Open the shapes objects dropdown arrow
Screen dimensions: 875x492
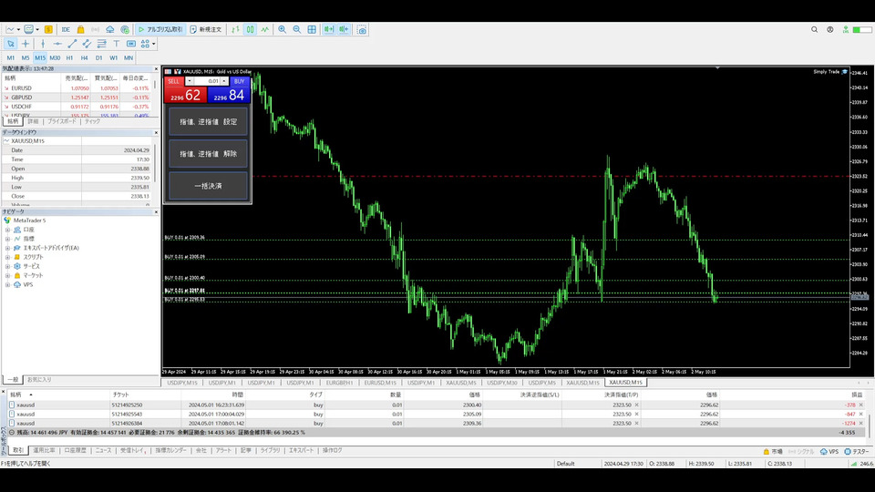point(154,44)
